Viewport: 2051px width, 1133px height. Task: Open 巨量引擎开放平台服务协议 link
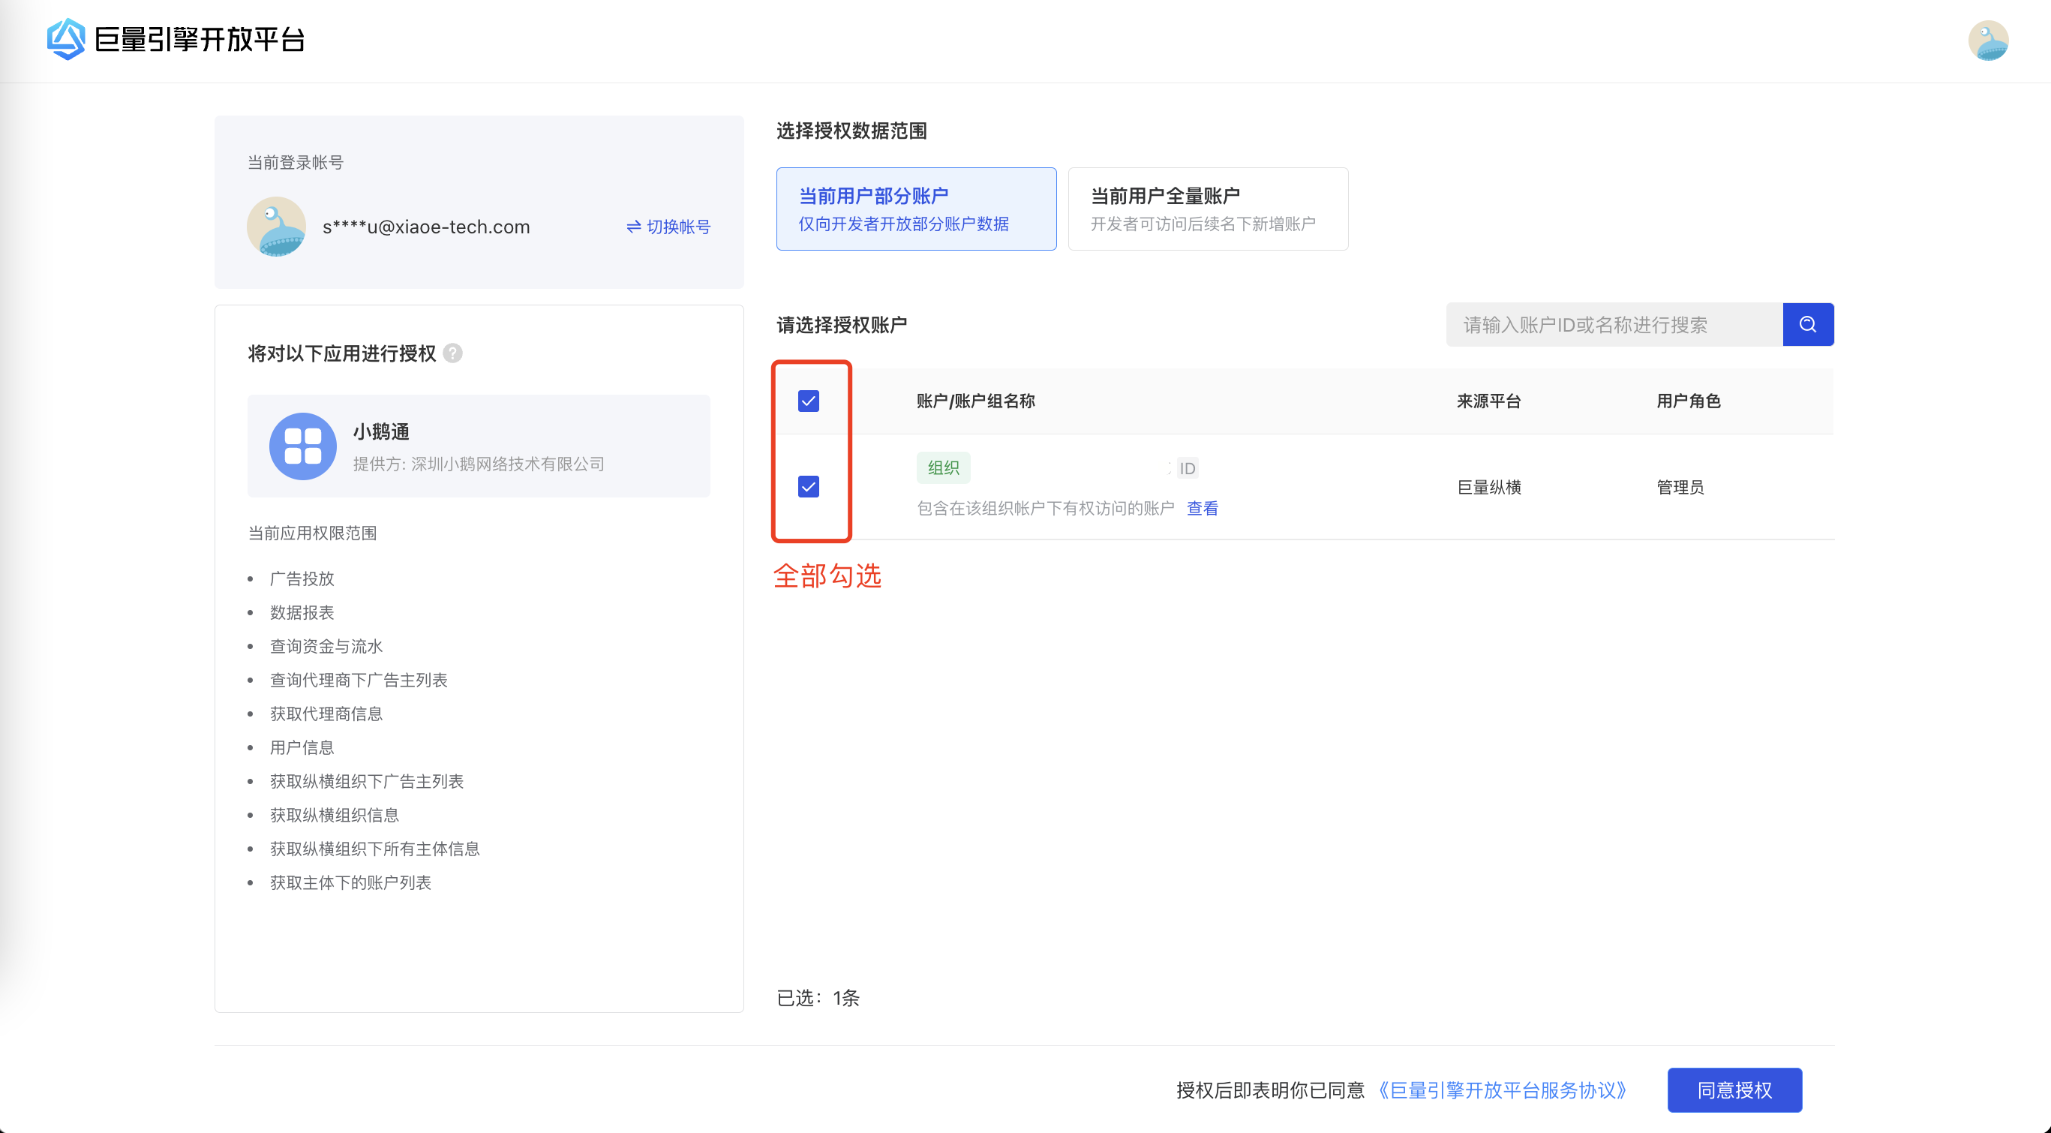(1502, 1090)
